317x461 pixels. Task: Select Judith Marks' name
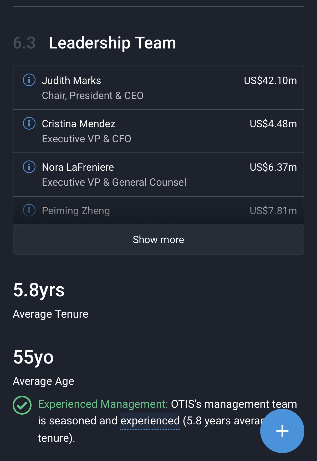pos(71,81)
